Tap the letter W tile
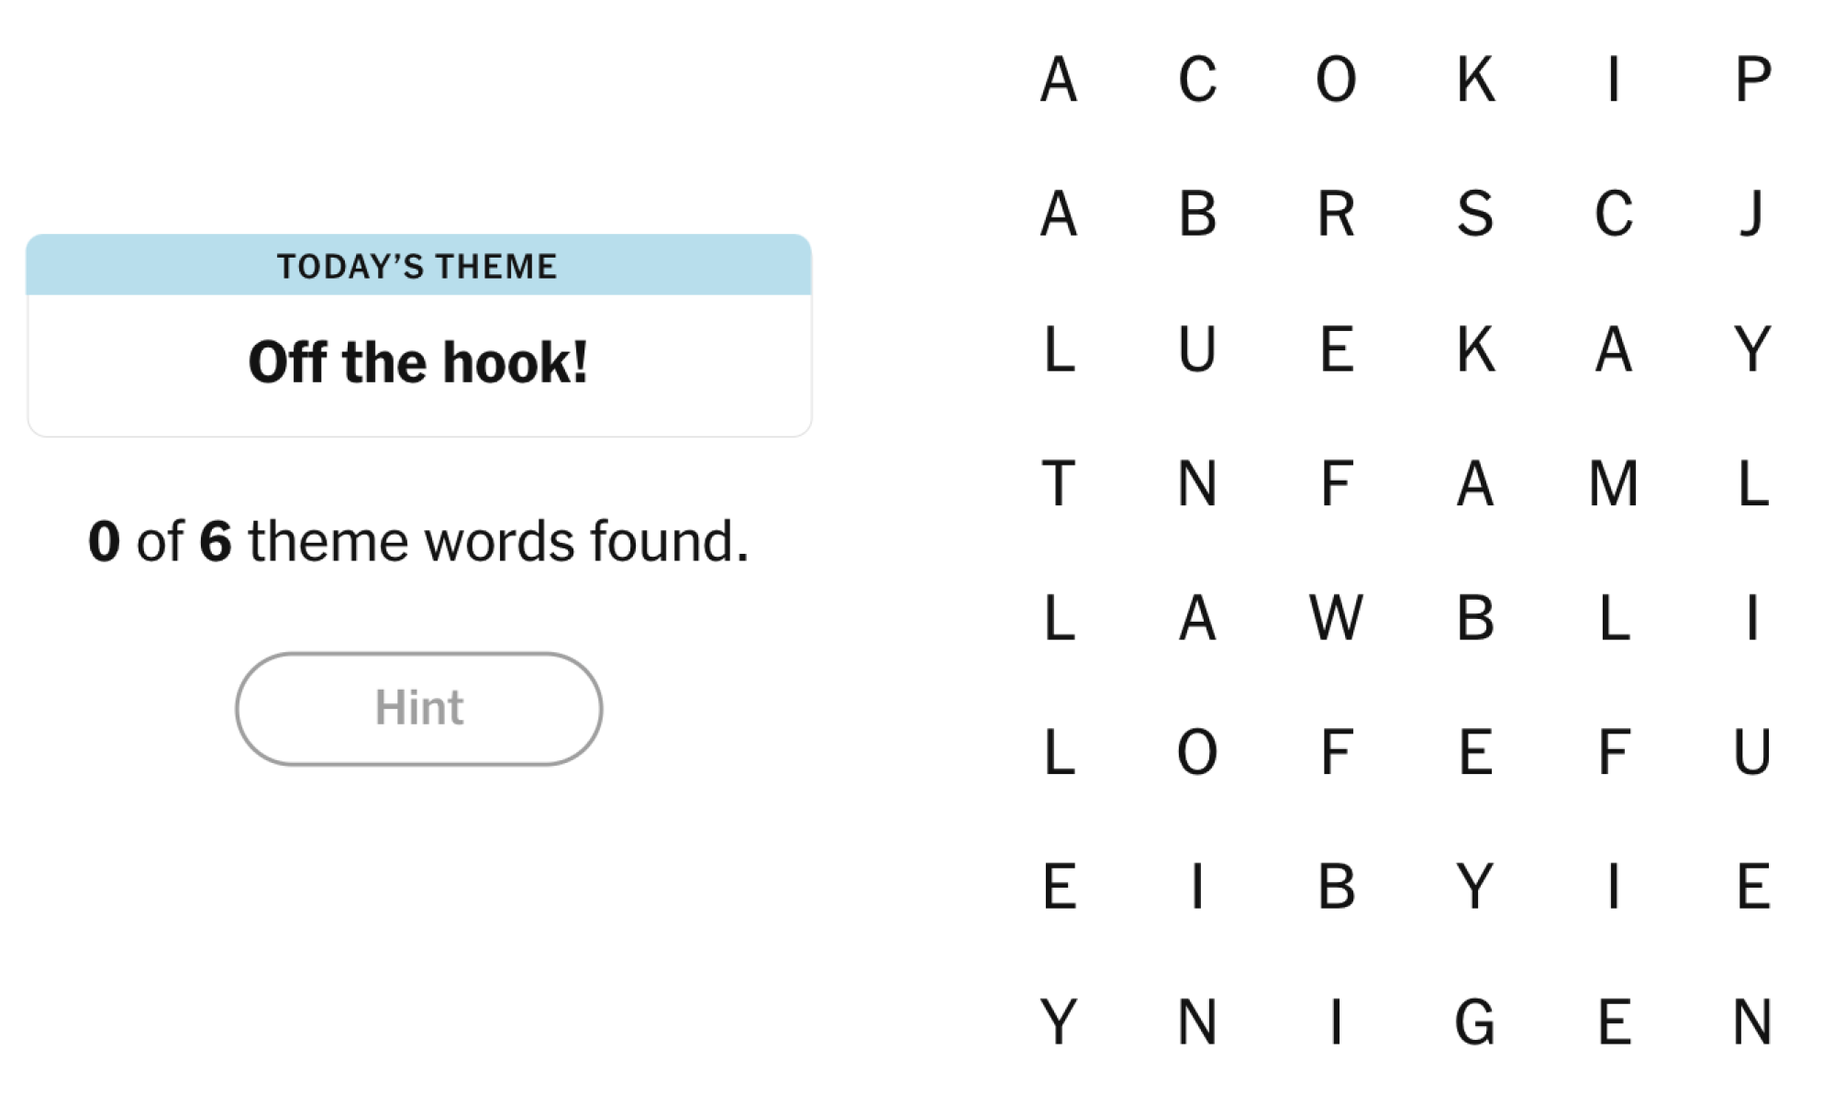This screenshot has height=1105, width=1834. point(1336,618)
